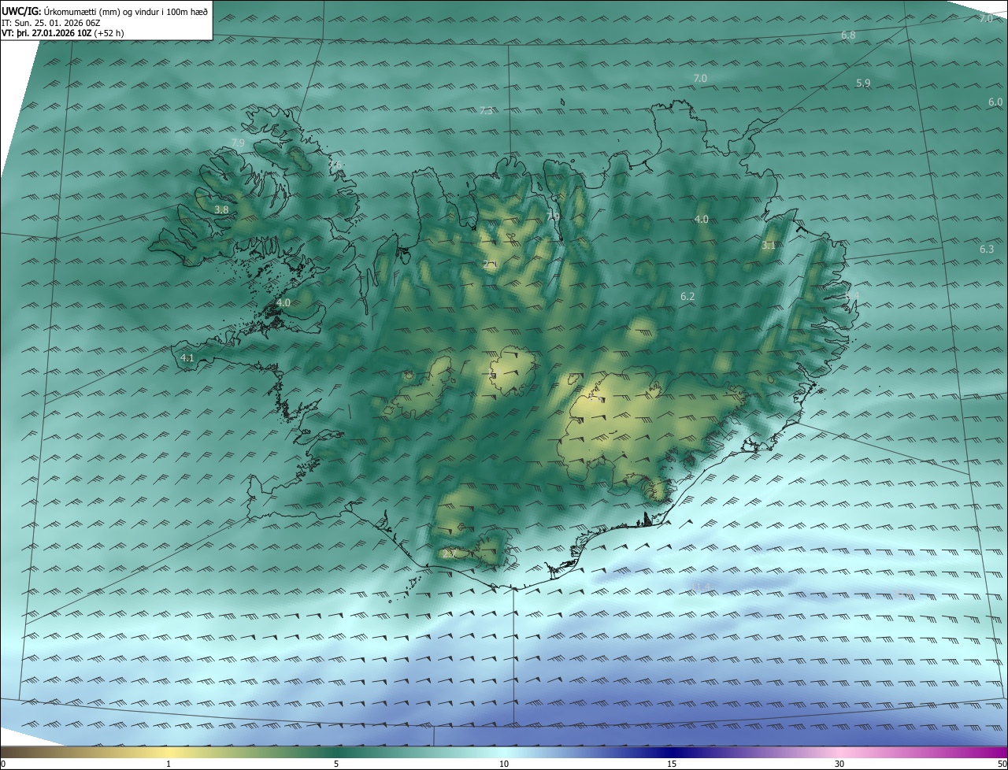Click the colorbar tick label "50"
Image resolution: width=1008 pixels, height=770 pixels.
(1002, 764)
